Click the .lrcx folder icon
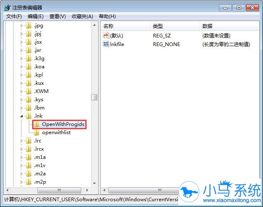The image size is (263, 207). pos(29,149)
